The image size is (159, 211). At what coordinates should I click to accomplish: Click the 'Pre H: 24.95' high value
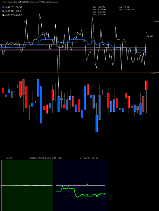pos(100,9)
